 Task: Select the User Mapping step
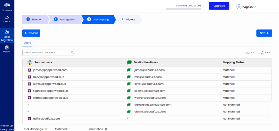(x=98, y=20)
